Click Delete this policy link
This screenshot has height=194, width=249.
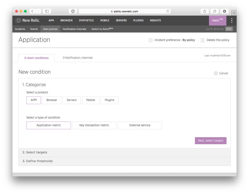click(x=218, y=40)
